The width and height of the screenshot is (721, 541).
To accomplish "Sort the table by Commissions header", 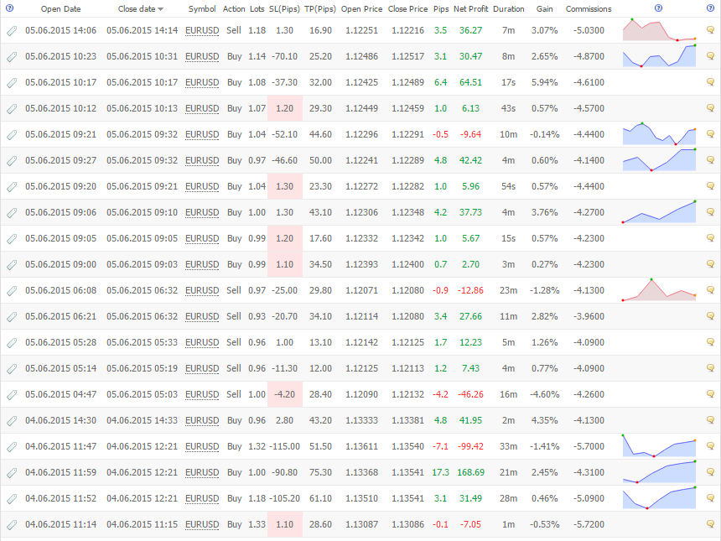I will click(x=589, y=8).
